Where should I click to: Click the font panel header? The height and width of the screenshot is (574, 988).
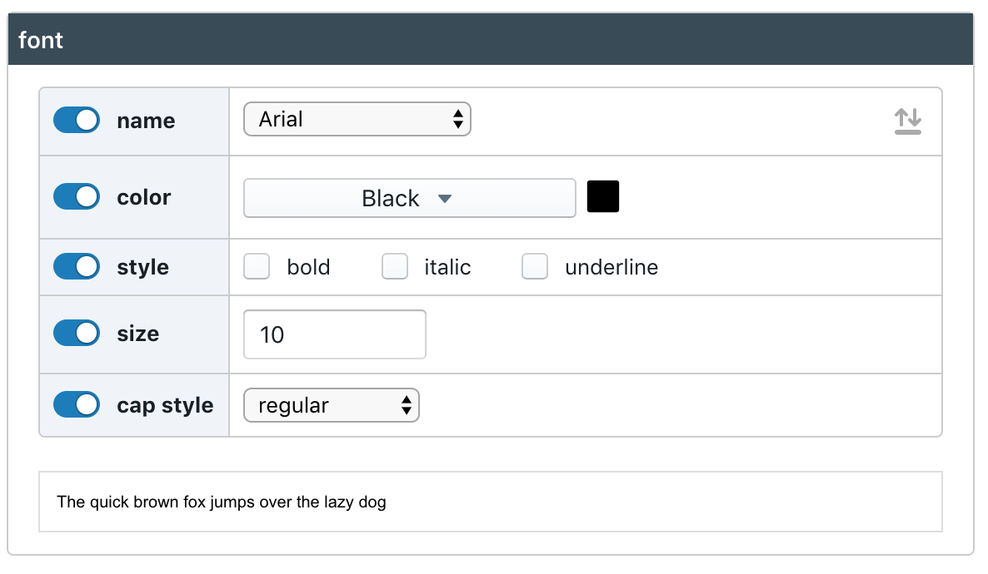(x=491, y=39)
